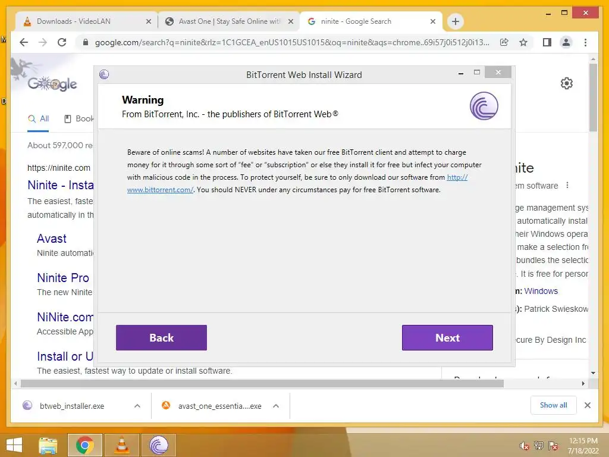Click VLC cone icon in taskbar
The height and width of the screenshot is (457, 609).
122,445
